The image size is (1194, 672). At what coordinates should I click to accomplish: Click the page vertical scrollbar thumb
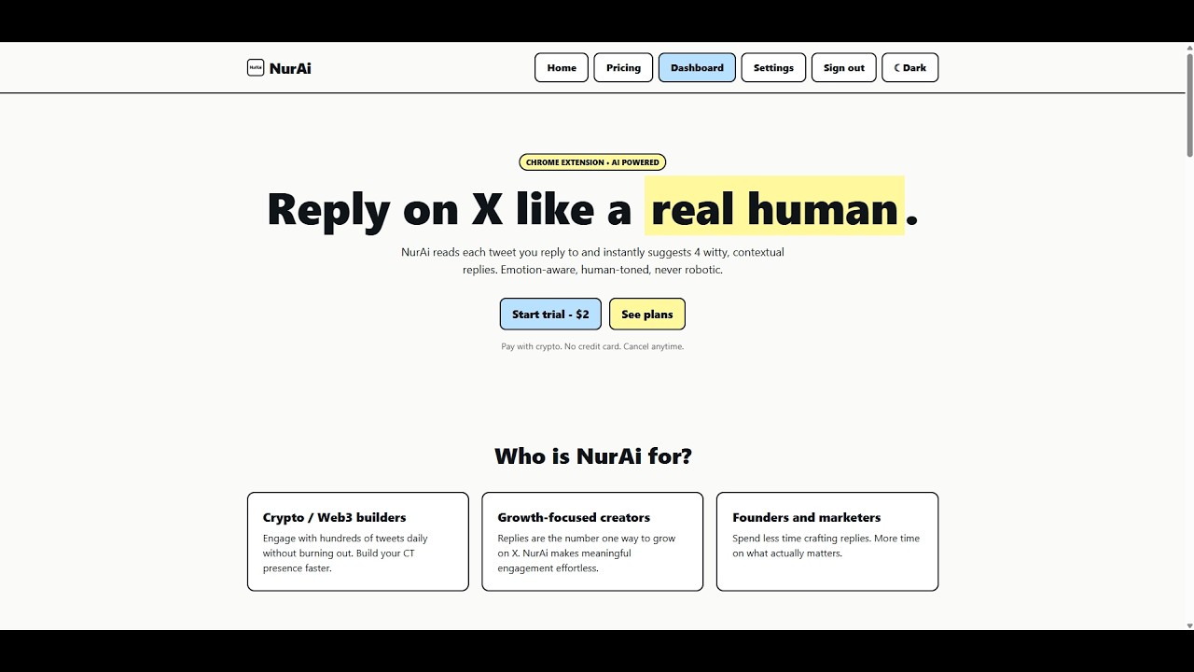pos(1189,107)
